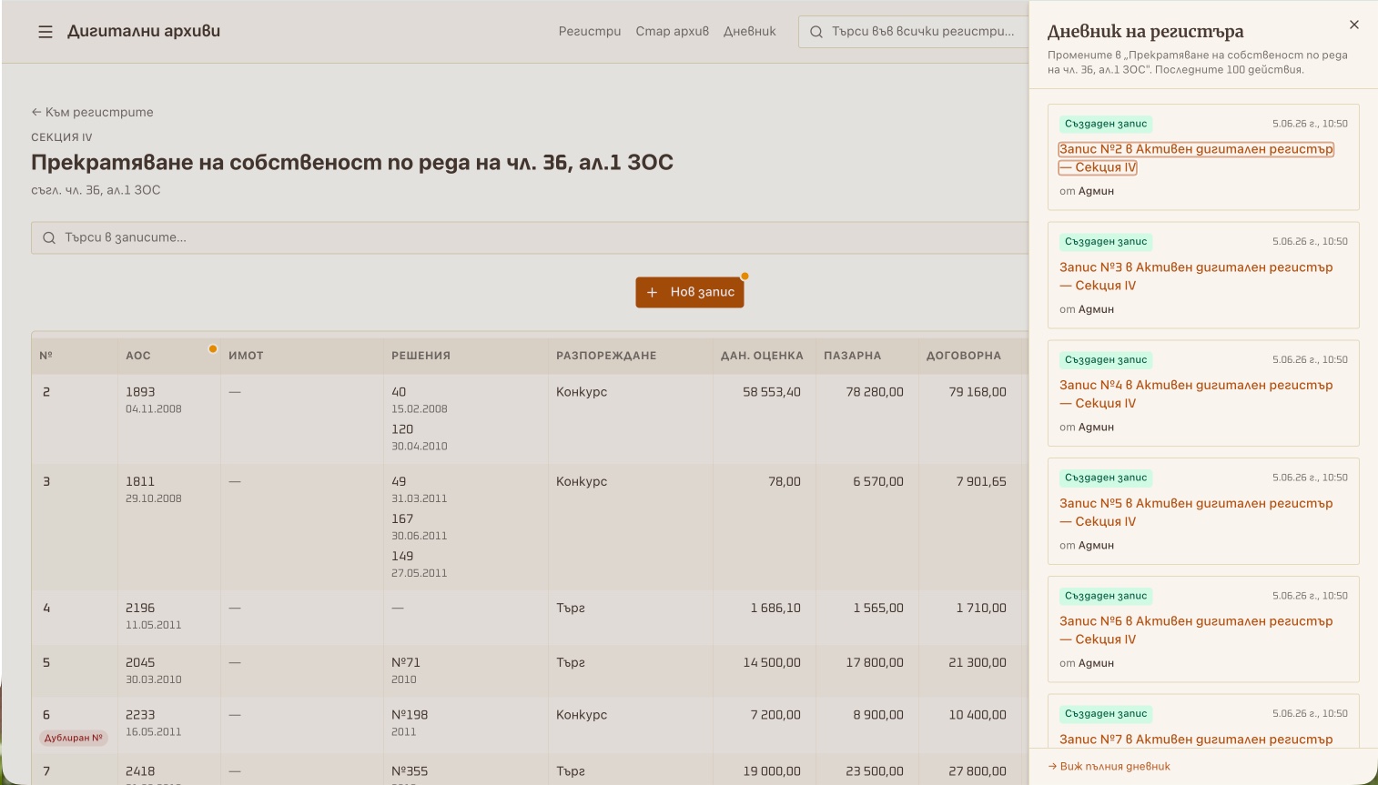The height and width of the screenshot is (785, 1378).
Task: Sort by the ПАЗАРНА column header
Action: (x=852, y=356)
